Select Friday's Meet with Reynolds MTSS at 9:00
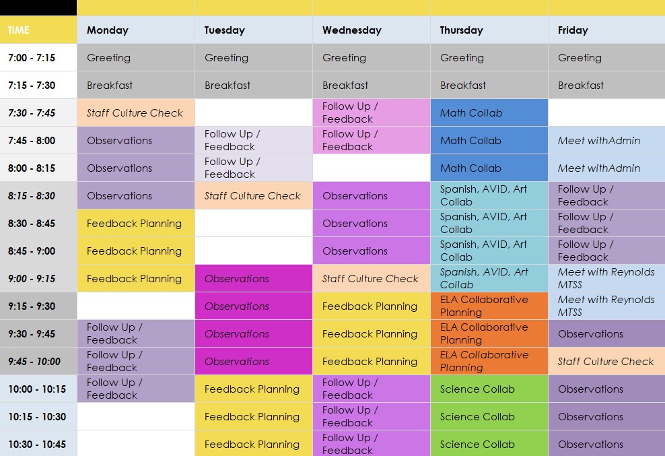The image size is (665, 456). point(607,278)
